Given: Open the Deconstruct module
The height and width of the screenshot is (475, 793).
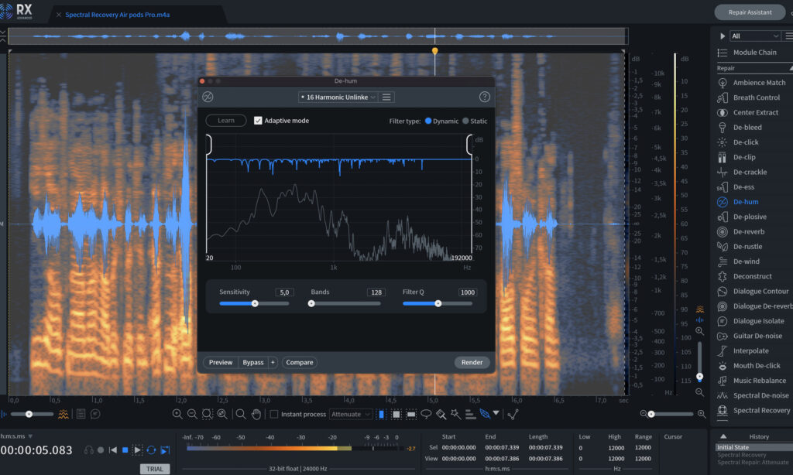Looking at the screenshot, I should (x=744, y=276).
